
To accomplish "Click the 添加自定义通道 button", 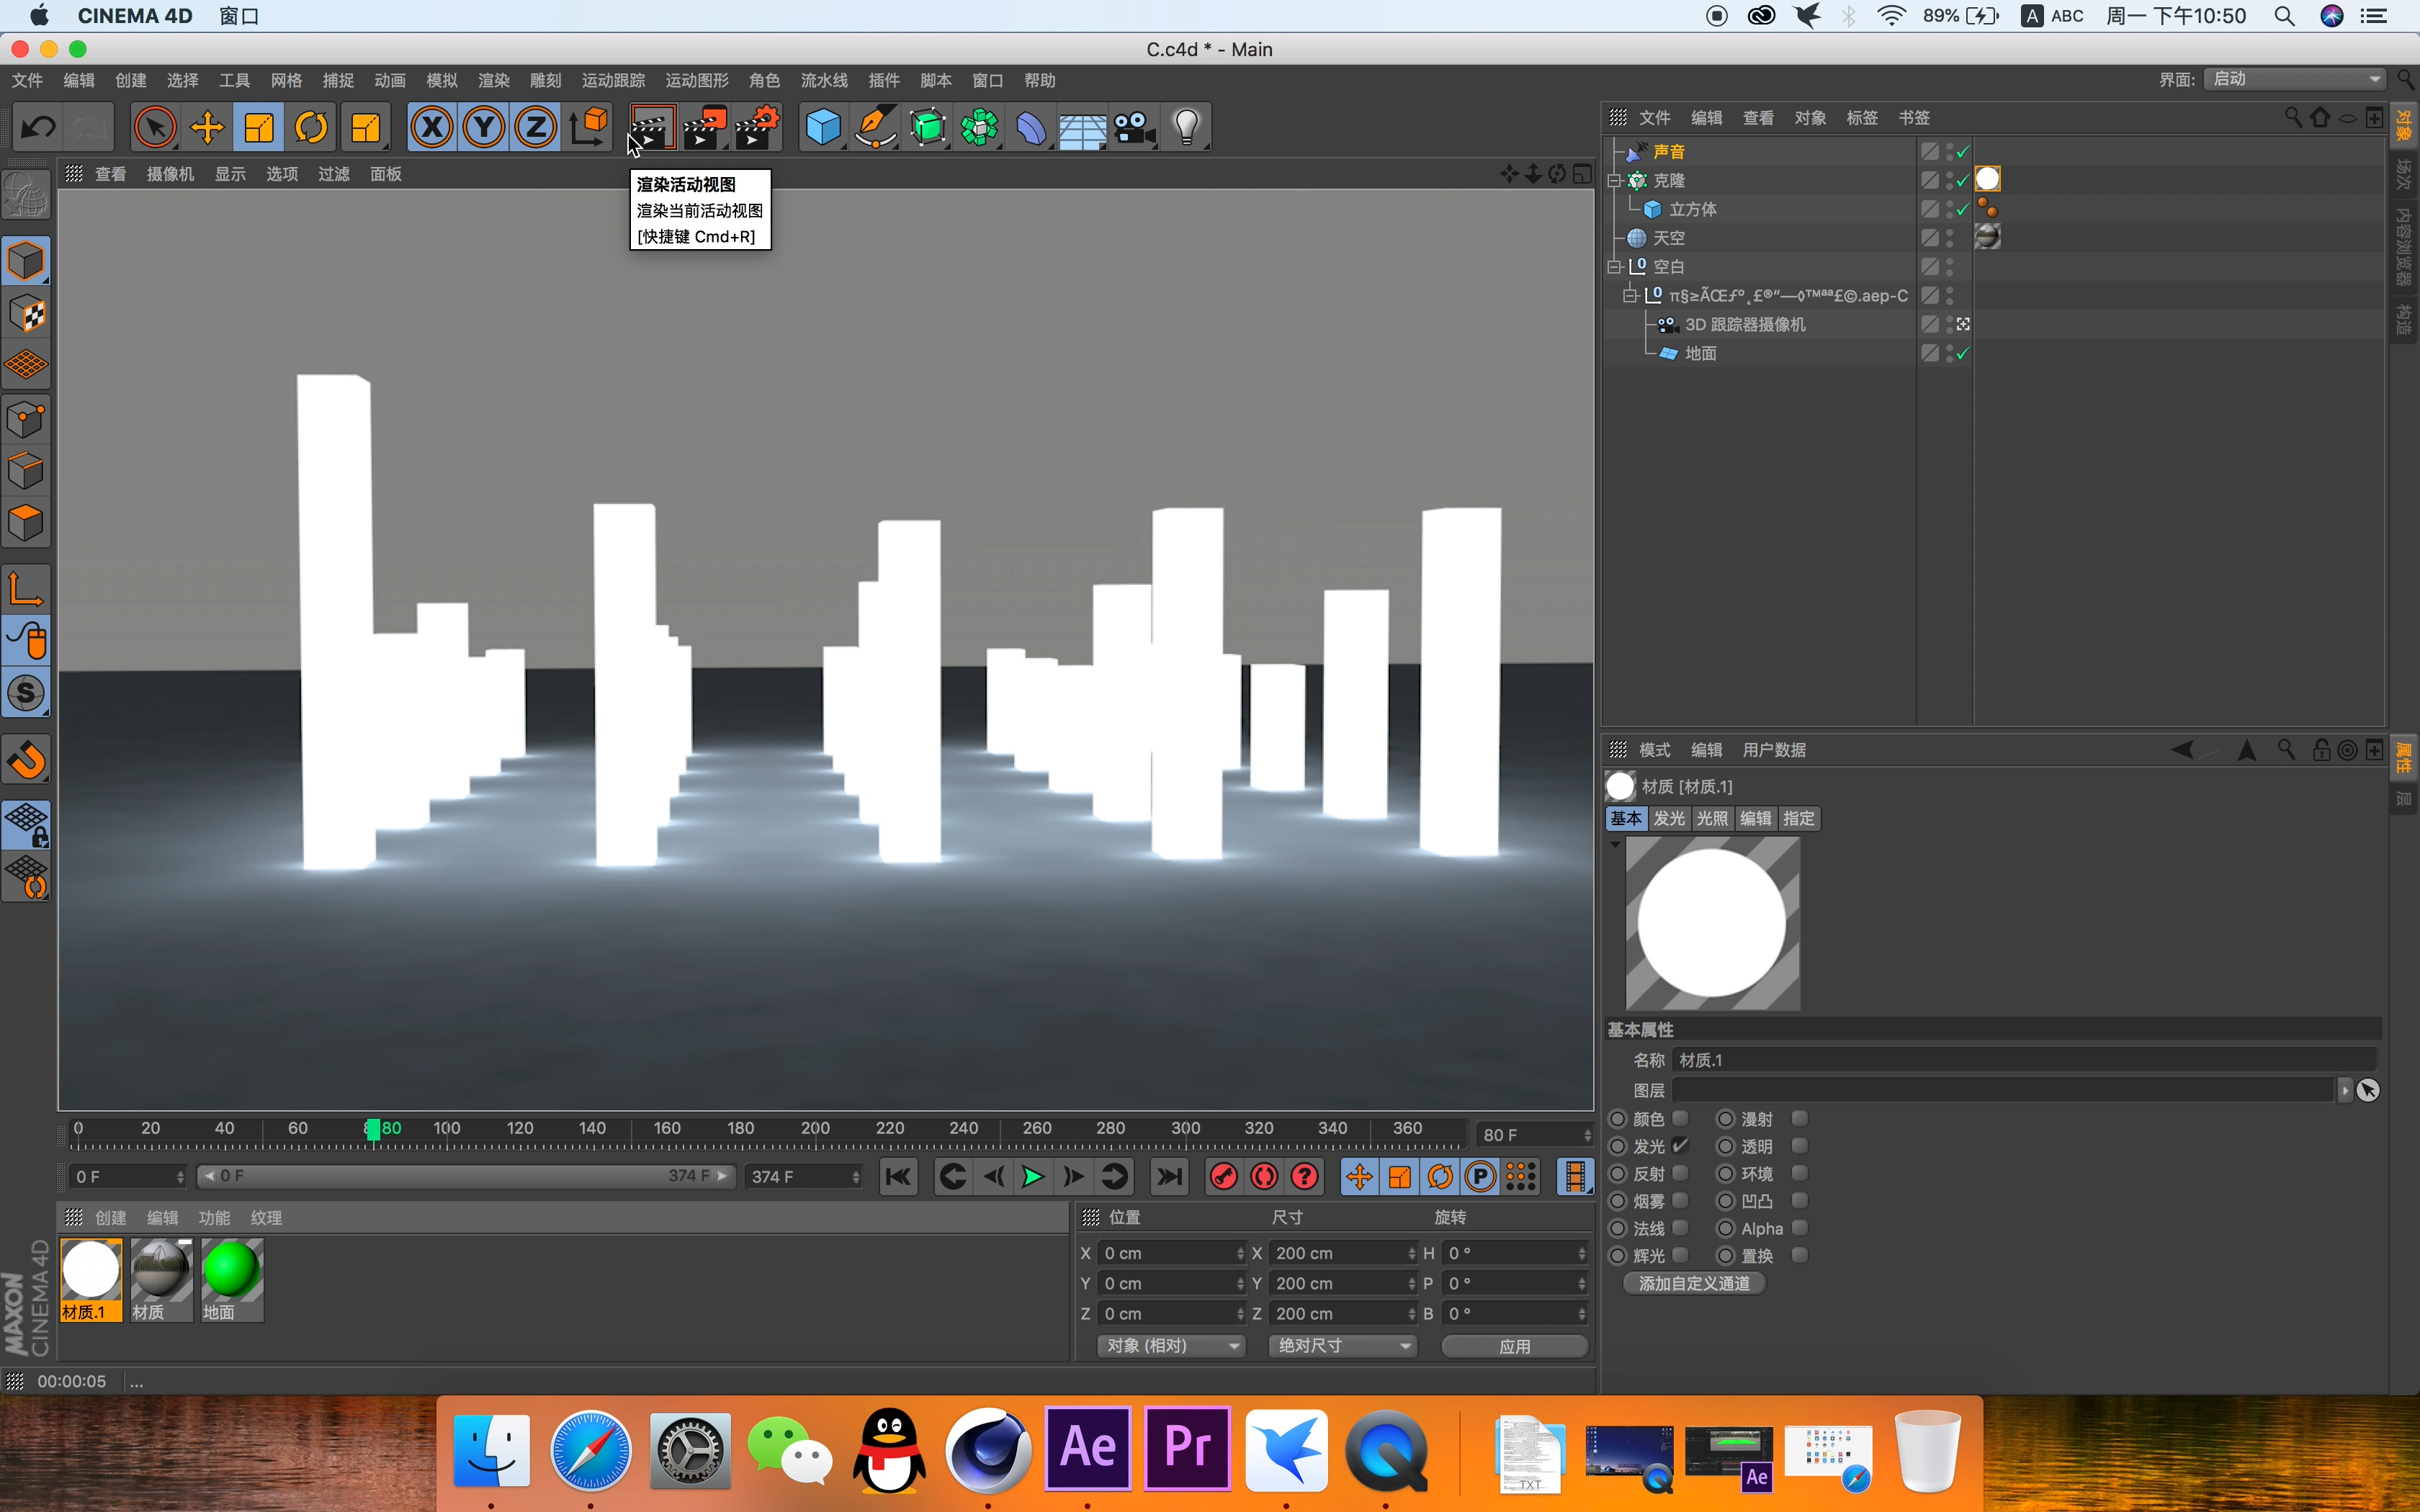I will pos(1694,1283).
